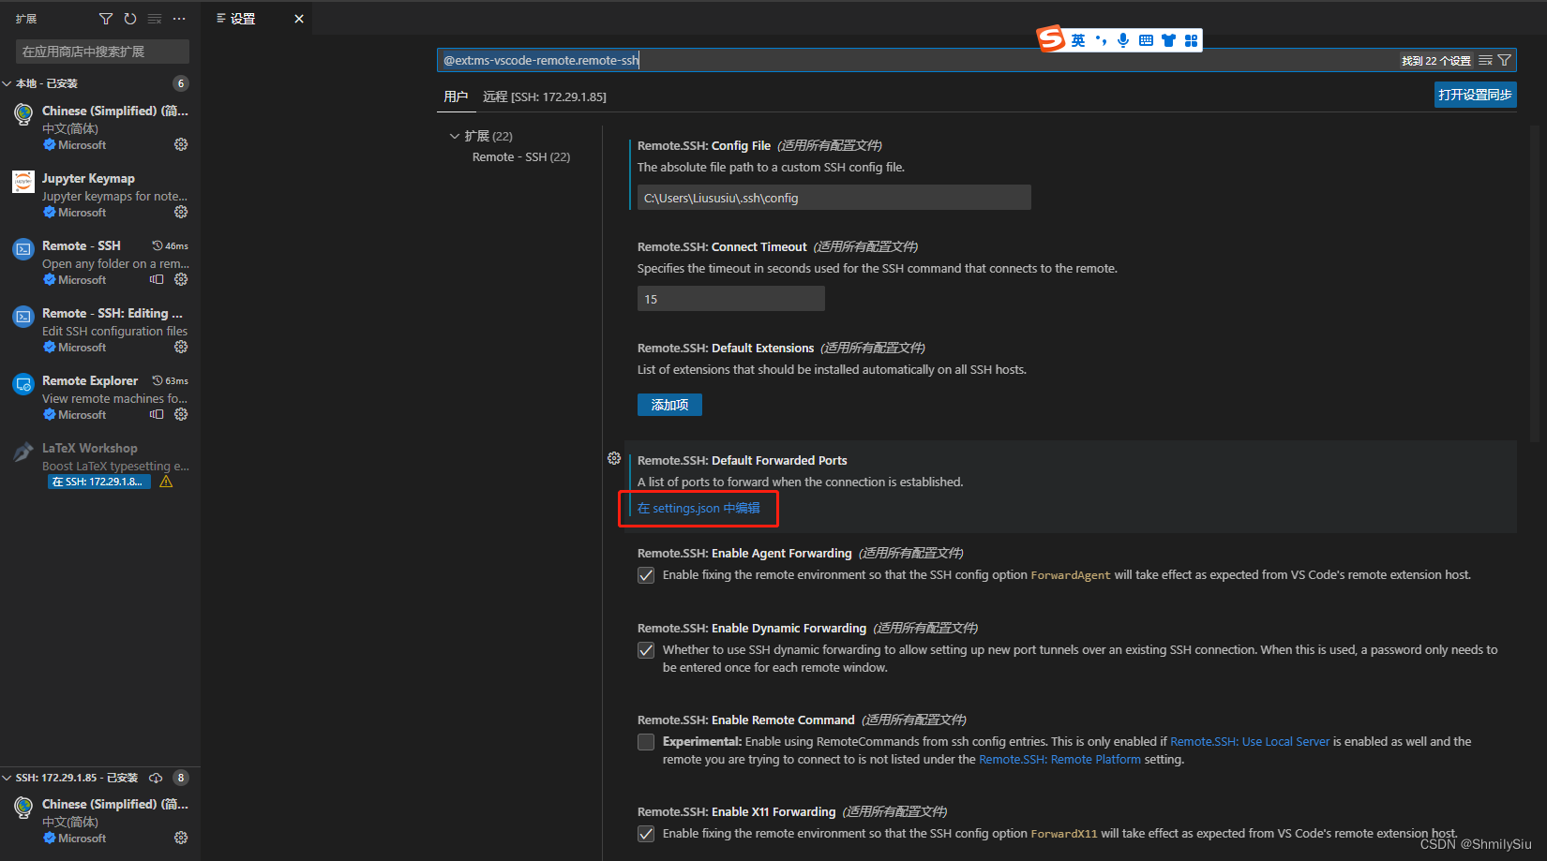Image resolution: width=1547 pixels, height=861 pixels.
Task: Open extensions panel more actions menu
Action: coord(179,18)
